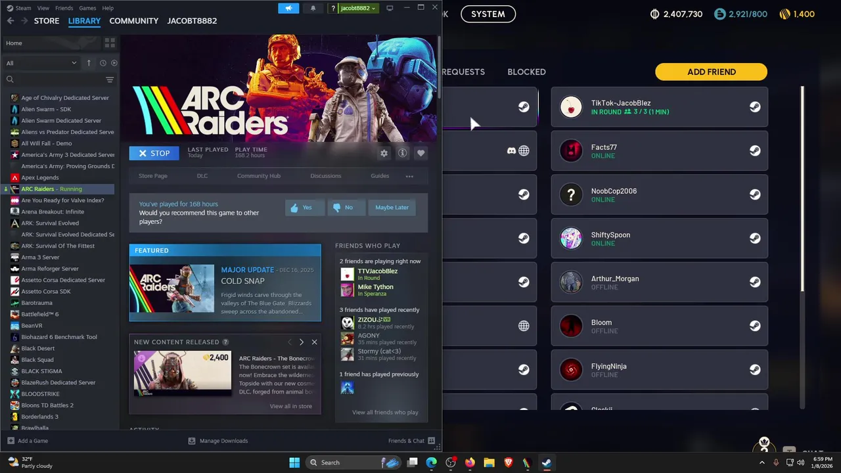Switch to the STORE tab
Screen dimensions: 841x473
pos(47,21)
